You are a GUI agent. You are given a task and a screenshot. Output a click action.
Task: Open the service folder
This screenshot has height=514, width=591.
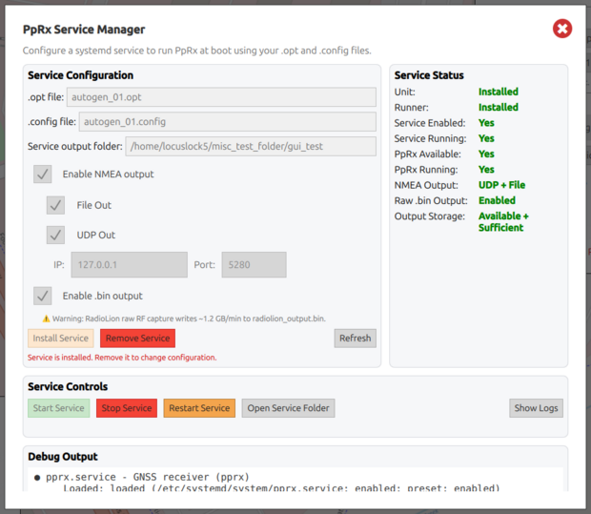coord(288,408)
